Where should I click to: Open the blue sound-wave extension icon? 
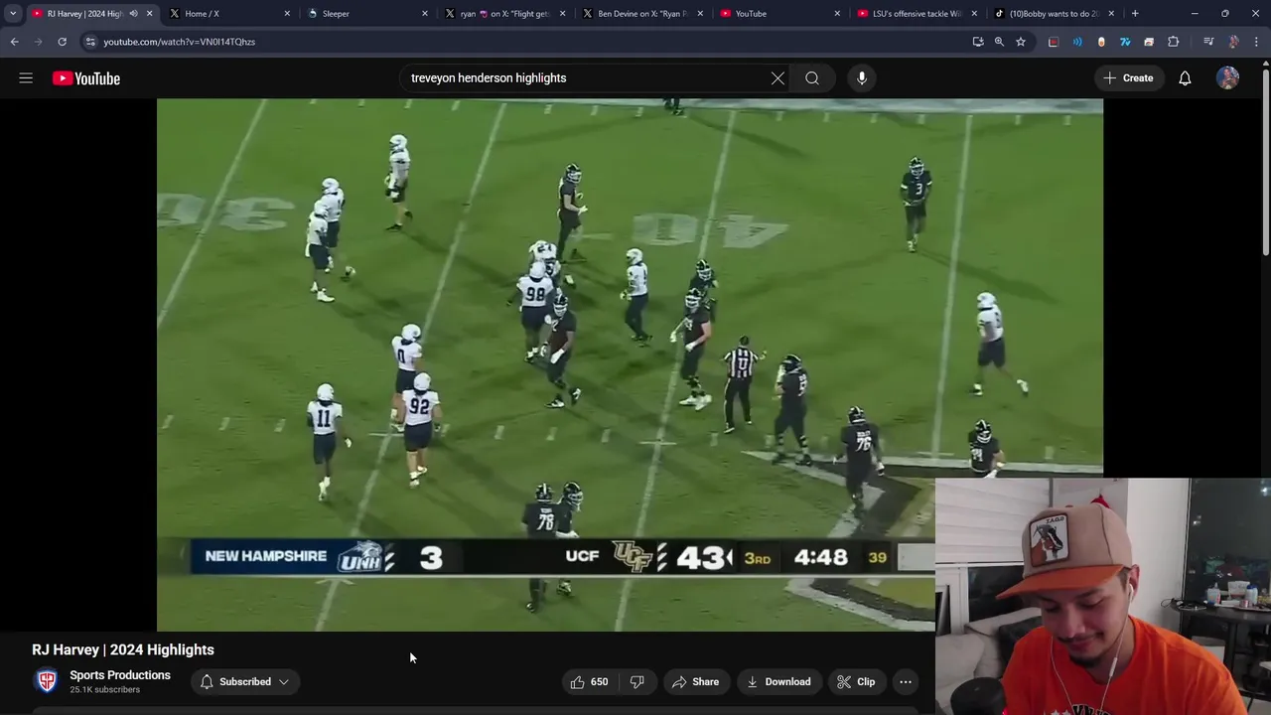(x=1077, y=42)
